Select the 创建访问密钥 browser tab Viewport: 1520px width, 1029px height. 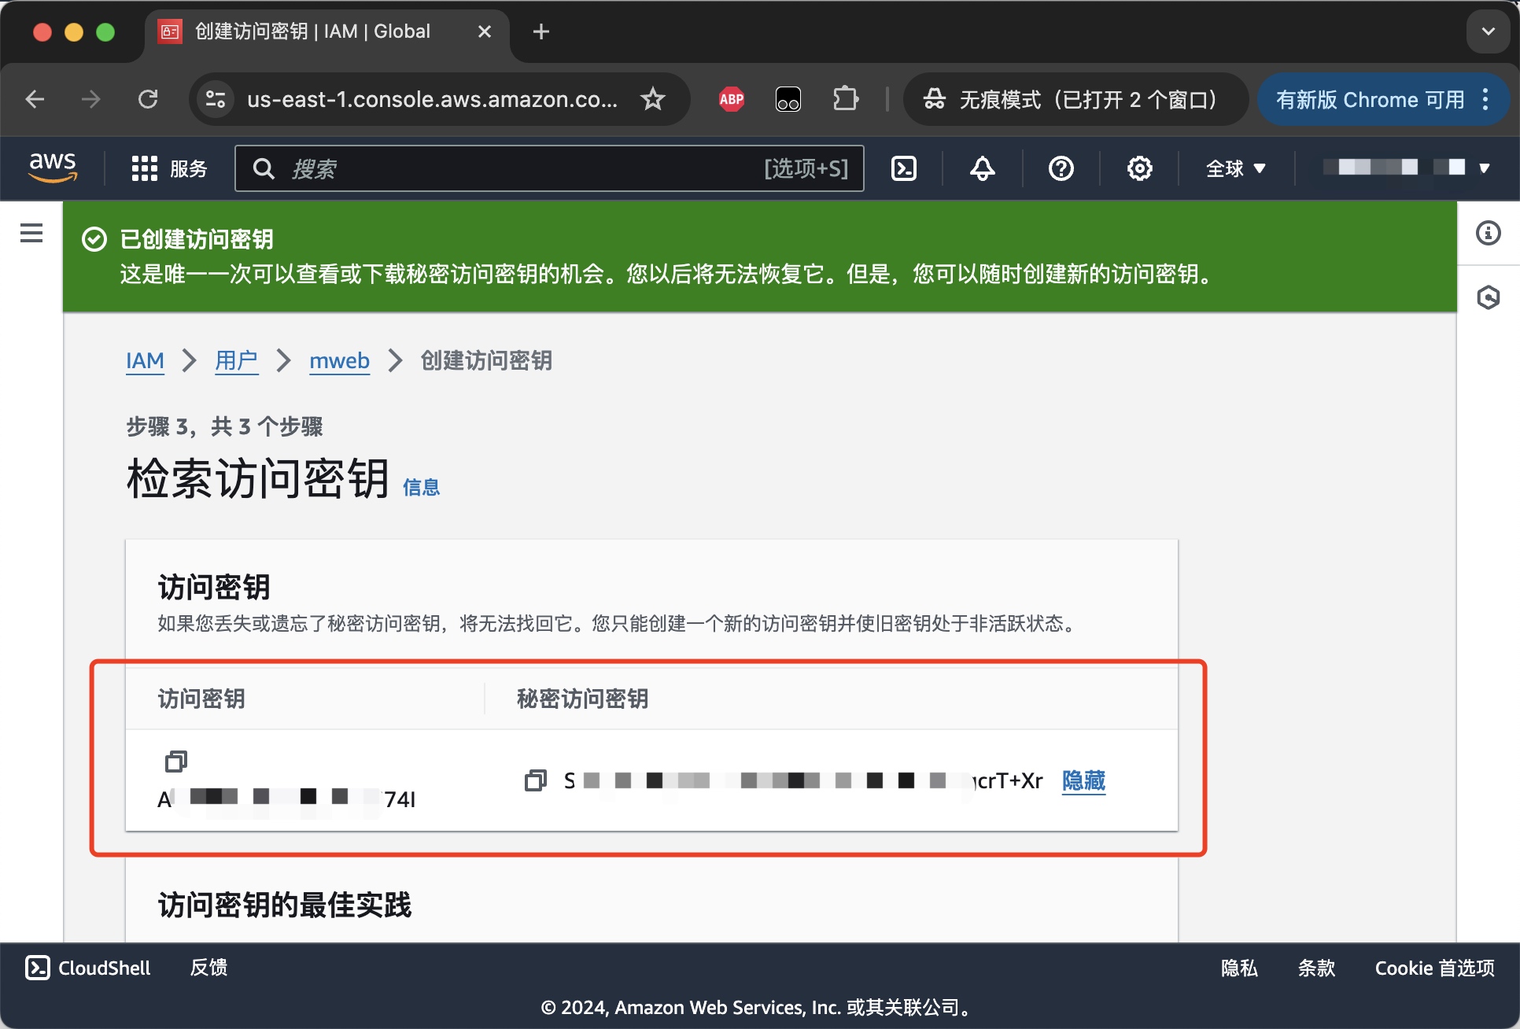pyautogui.click(x=313, y=31)
